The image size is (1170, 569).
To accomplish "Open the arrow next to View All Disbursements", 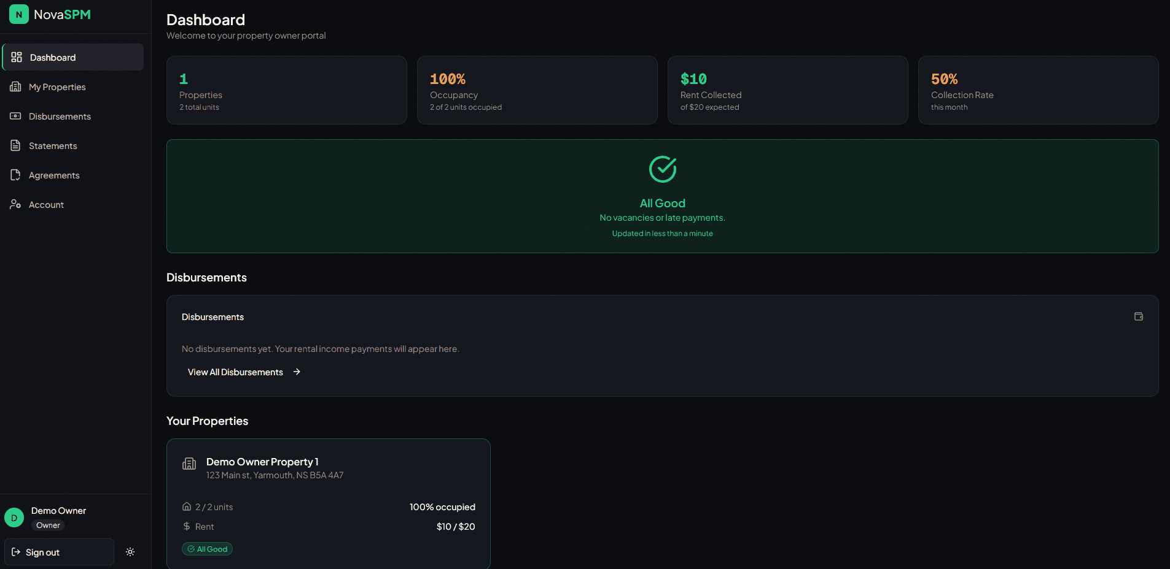I will tap(296, 372).
